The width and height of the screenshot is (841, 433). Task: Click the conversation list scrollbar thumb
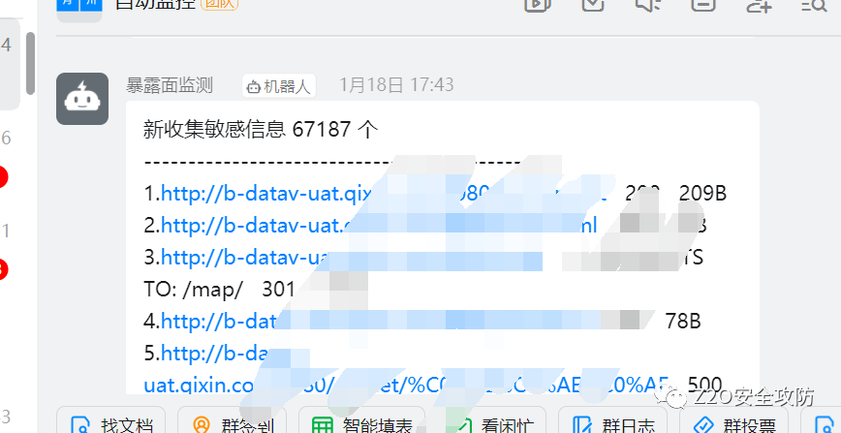click(31, 63)
